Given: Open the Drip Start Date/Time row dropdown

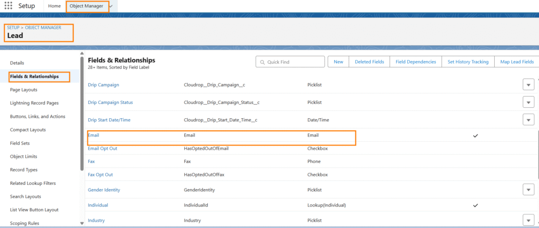Looking at the screenshot, I should pos(528,120).
